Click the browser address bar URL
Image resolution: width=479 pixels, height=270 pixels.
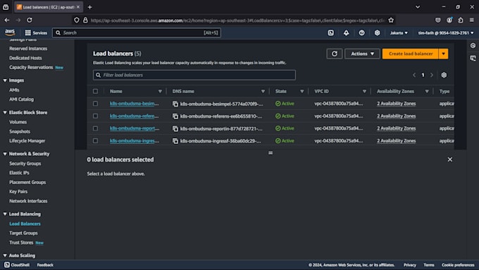[x=237, y=20]
